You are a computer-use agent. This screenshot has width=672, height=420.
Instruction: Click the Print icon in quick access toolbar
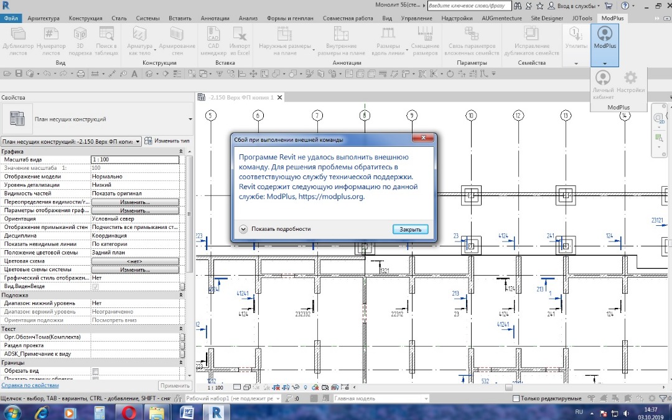[80, 74]
